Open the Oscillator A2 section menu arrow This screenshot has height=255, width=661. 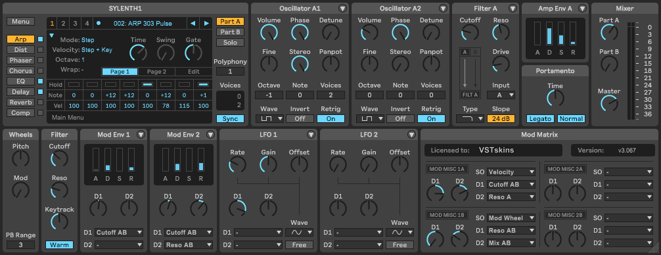[443, 9]
